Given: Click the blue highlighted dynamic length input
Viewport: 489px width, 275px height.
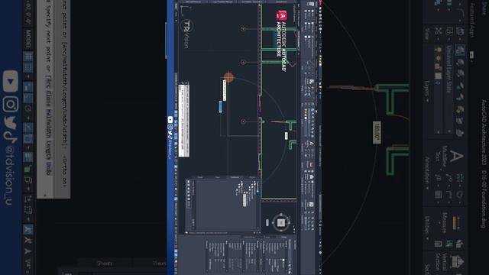Looking at the screenshot, I should tap(221, 107).
